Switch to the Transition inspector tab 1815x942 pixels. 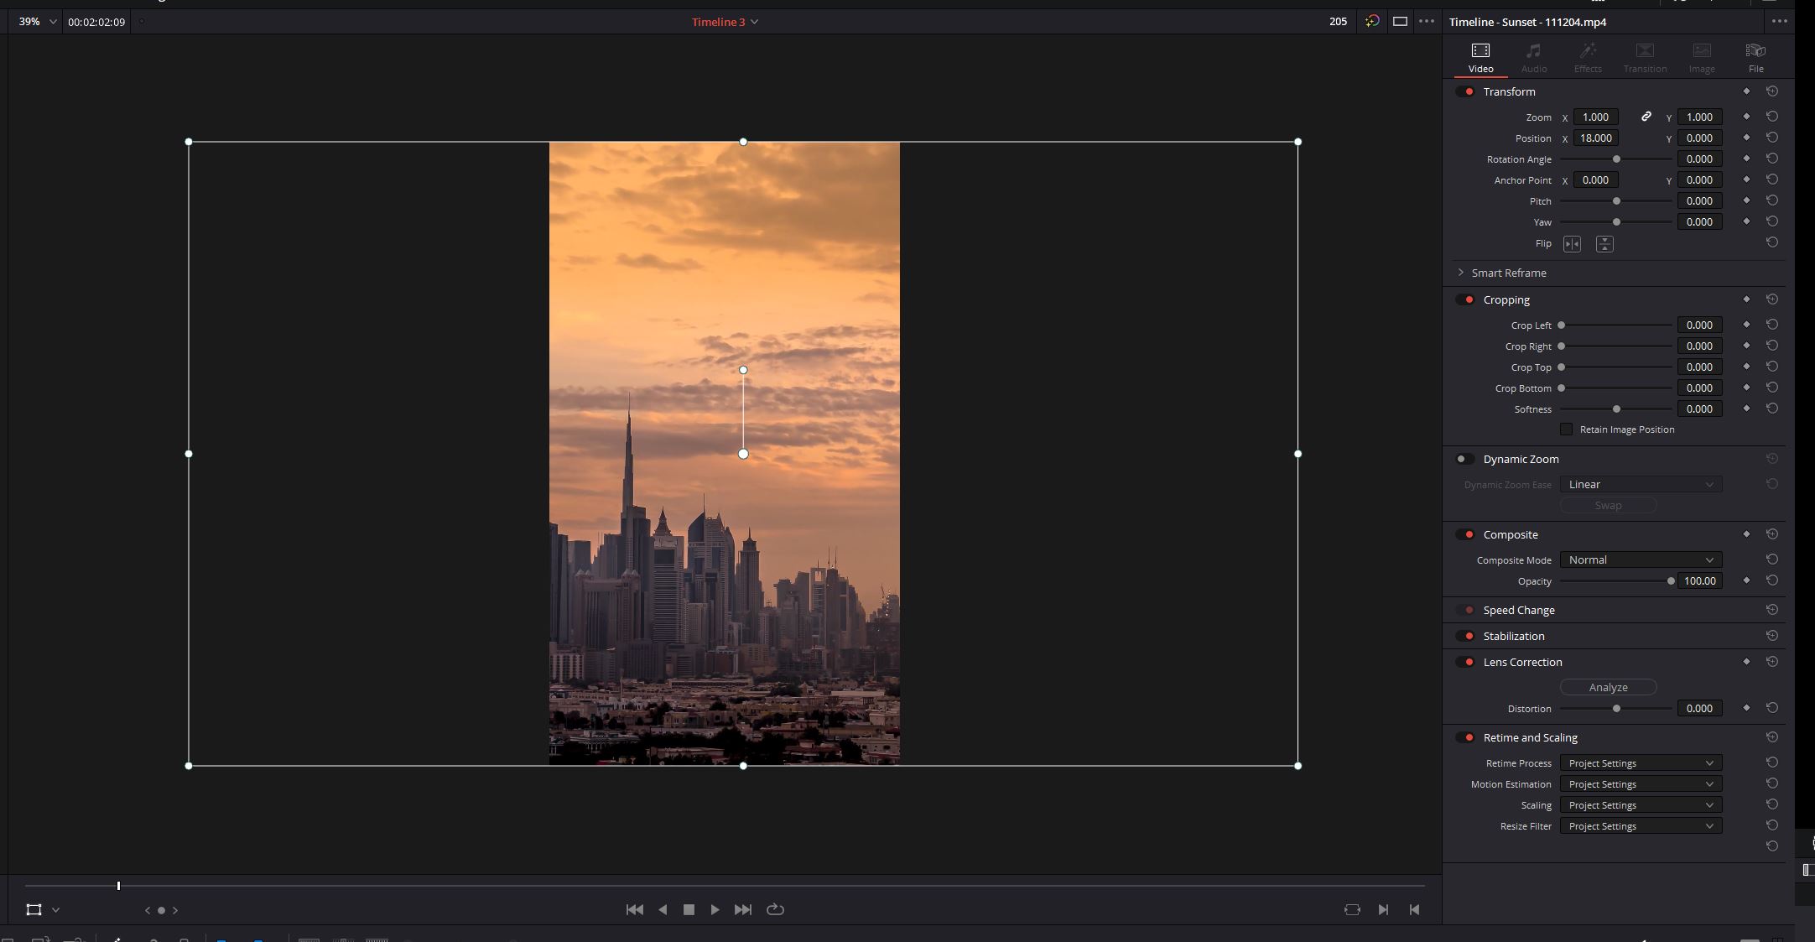point(1645,58)
